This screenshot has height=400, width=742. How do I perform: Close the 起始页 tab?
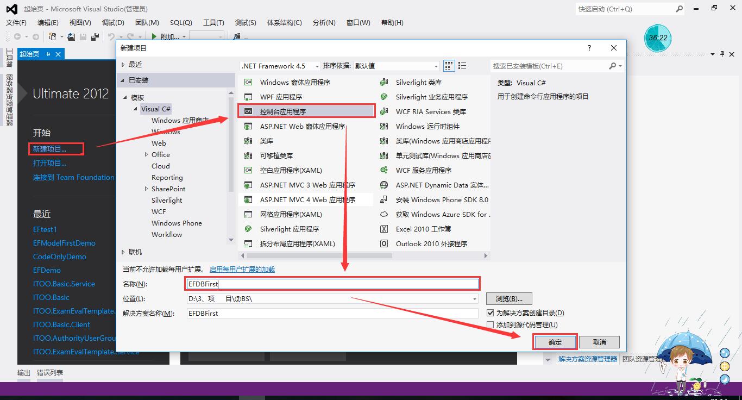(58, 54)
